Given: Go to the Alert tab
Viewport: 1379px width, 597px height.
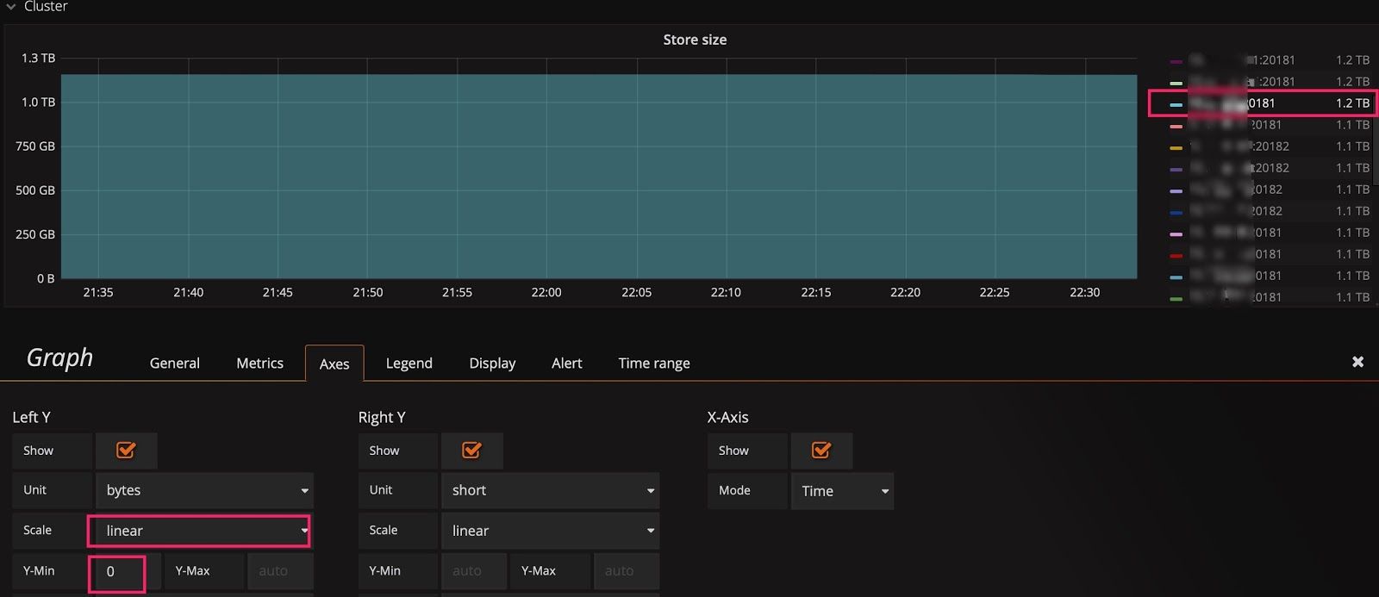Looking at the screenshot, I should click(566, 364).
